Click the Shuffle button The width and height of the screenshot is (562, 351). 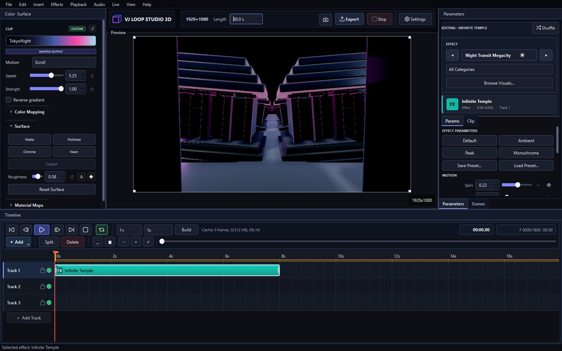[x=545, y=28]
